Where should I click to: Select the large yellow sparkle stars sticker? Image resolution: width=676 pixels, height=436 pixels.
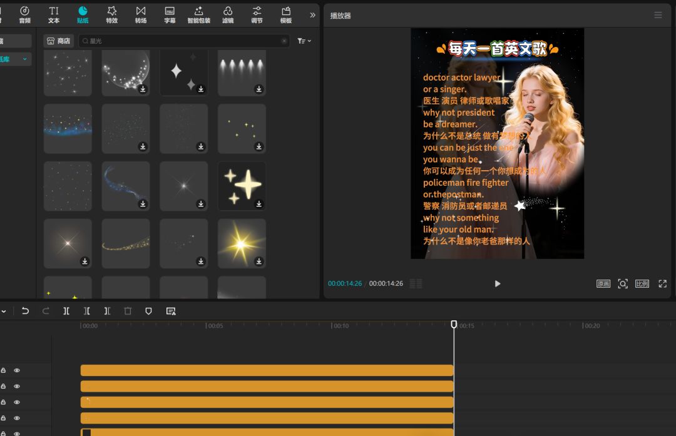click(x=242, y=186)
